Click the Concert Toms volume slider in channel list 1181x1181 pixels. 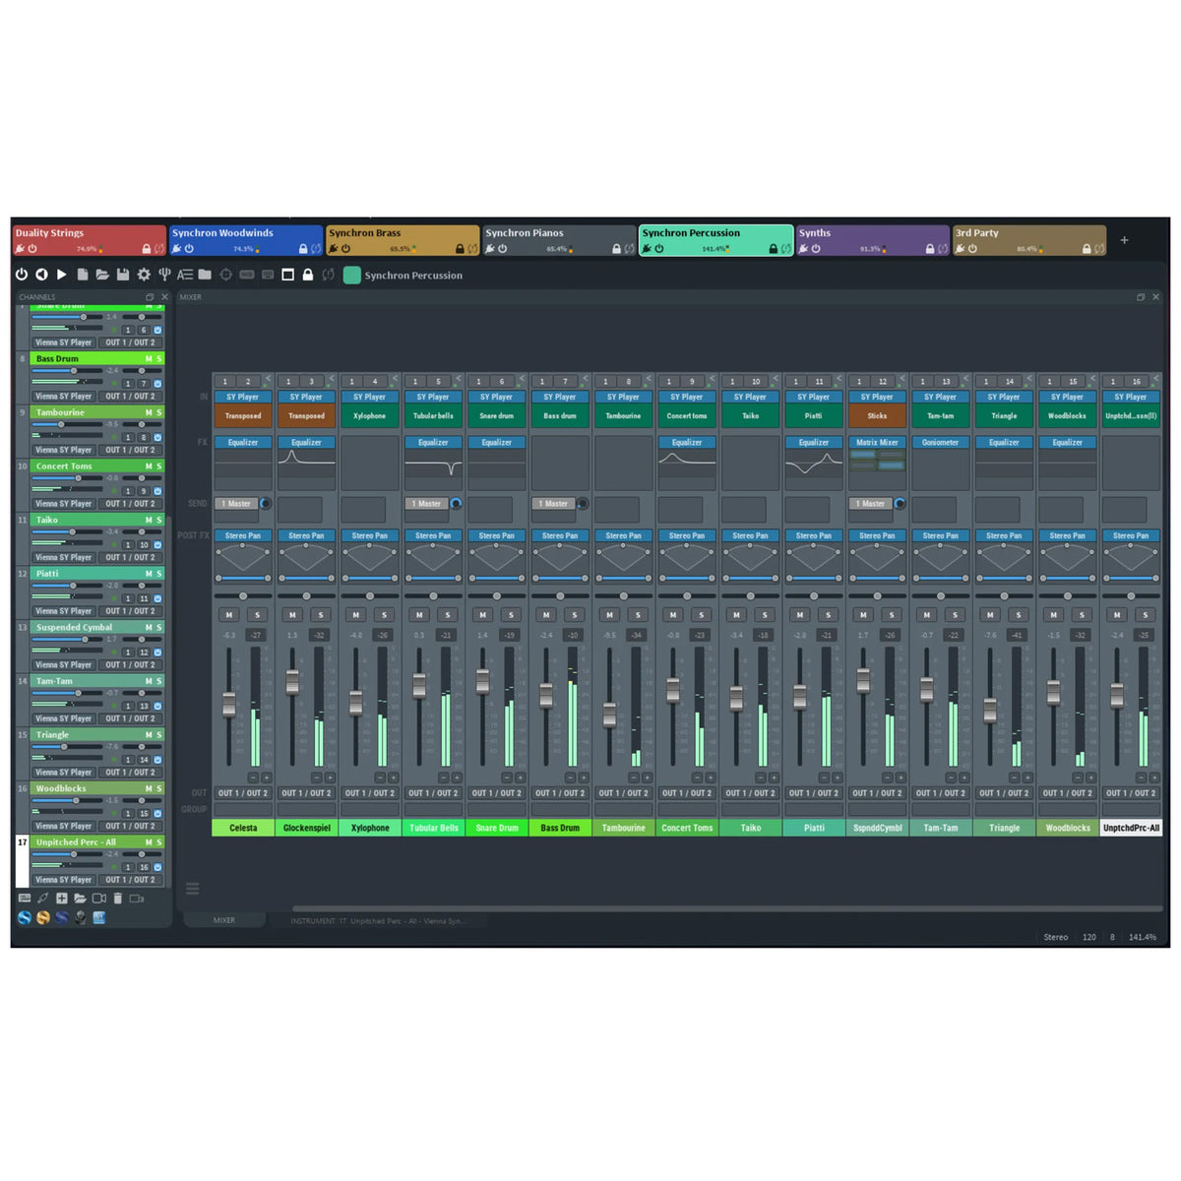(67, 478)
